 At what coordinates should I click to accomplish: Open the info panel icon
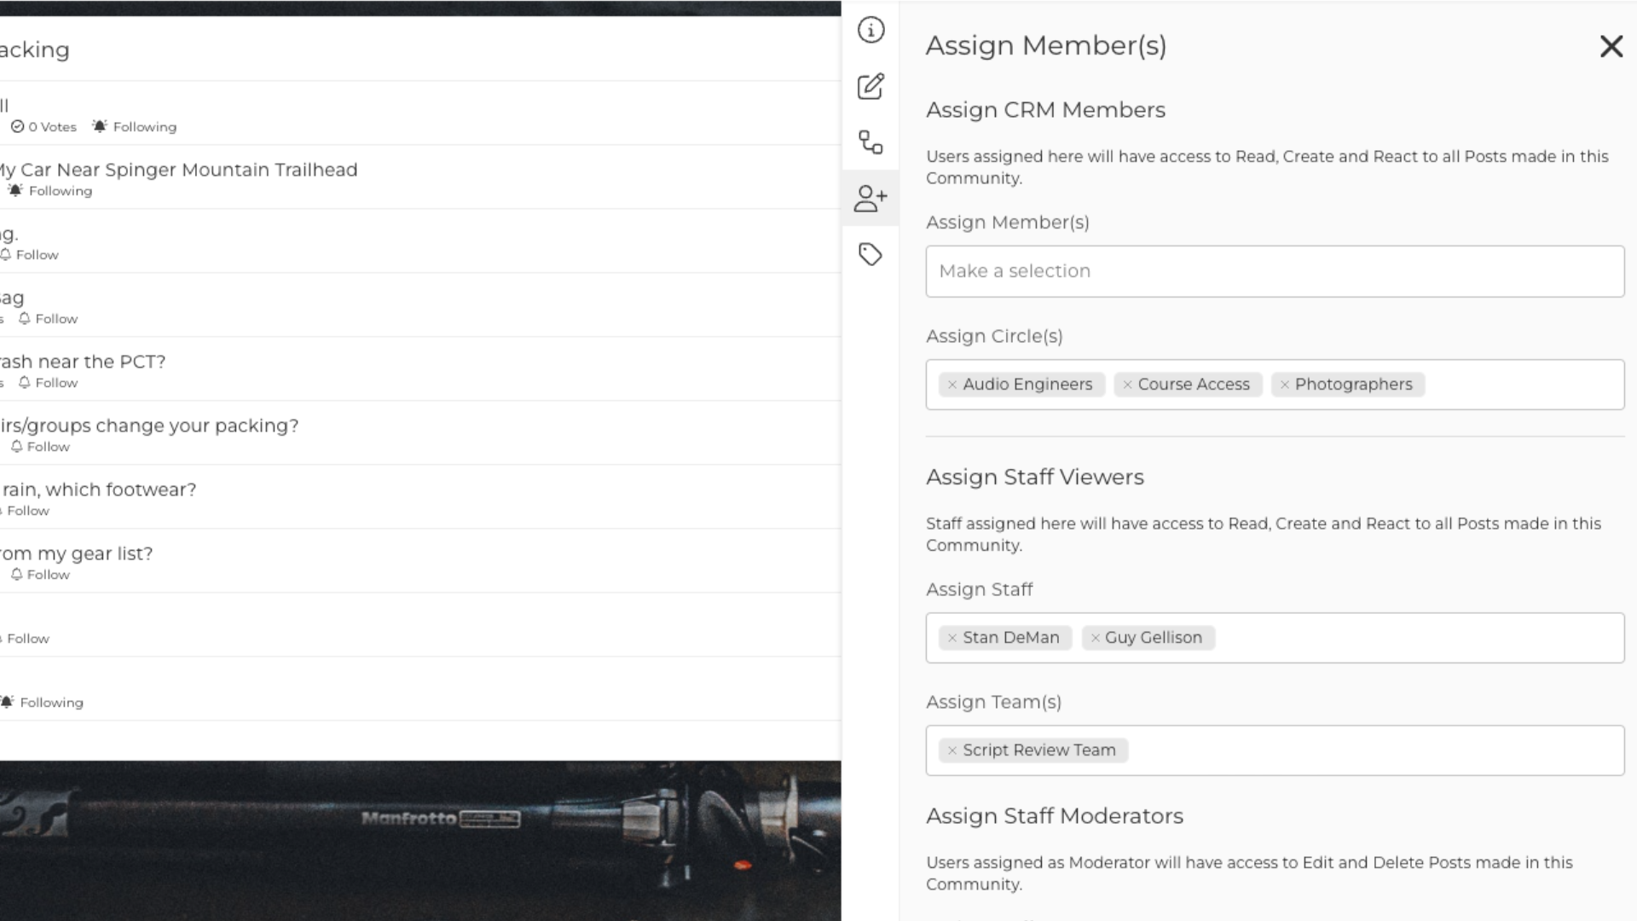click(x=871, y=31)
